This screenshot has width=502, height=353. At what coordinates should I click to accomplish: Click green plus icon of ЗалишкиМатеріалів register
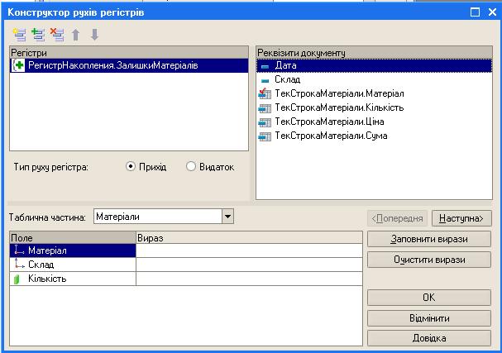[x=18, y=65]
